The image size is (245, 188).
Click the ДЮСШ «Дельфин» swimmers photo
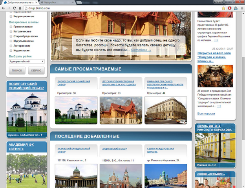[x=215, y=183]
